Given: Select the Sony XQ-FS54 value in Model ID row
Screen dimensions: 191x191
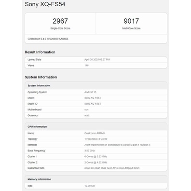Looking at the screenshot, I should click(93, 104).
